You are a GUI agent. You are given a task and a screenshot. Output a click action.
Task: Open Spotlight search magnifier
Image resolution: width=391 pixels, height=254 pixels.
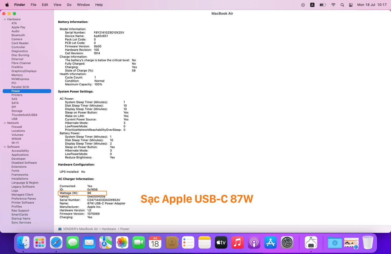tap(342, 5)
